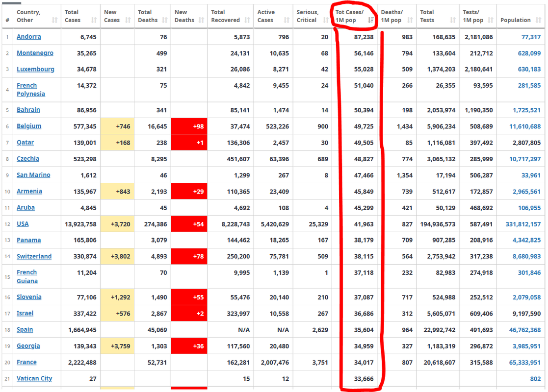Sort table by Population arrows
Viewport: 548px width, 392px height.
pos(538,20)
